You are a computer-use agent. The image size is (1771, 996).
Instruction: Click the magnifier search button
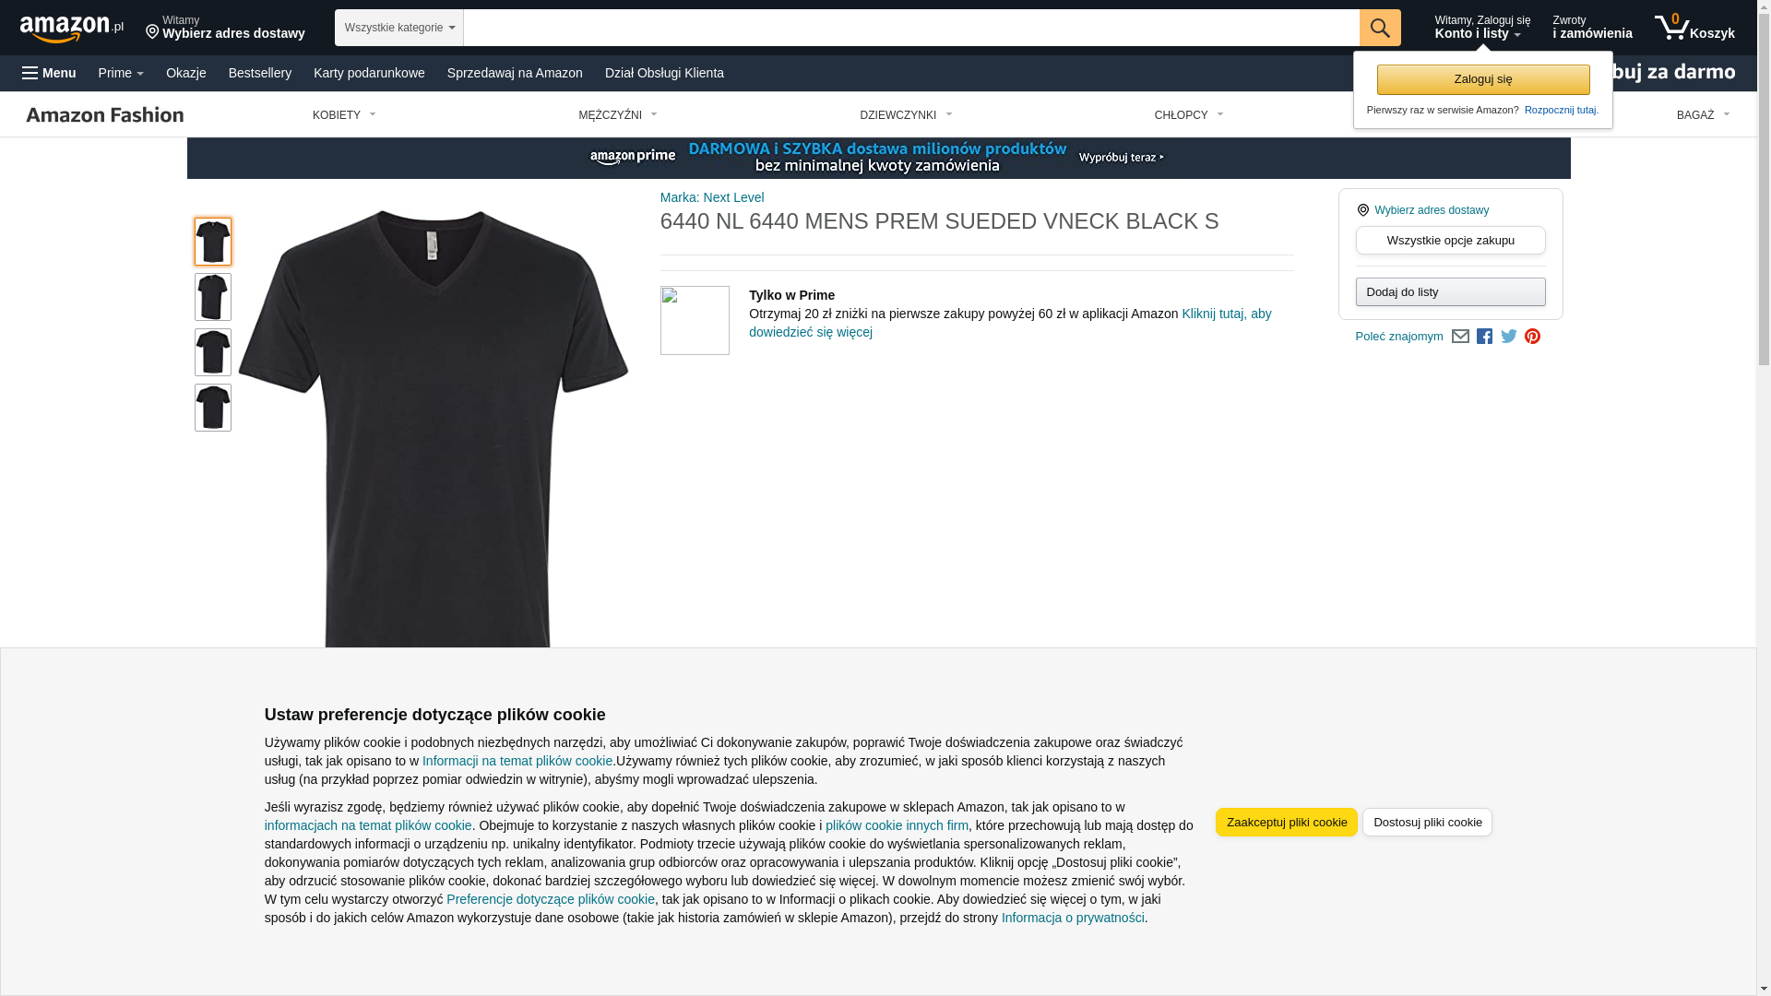pos(1380,28)
